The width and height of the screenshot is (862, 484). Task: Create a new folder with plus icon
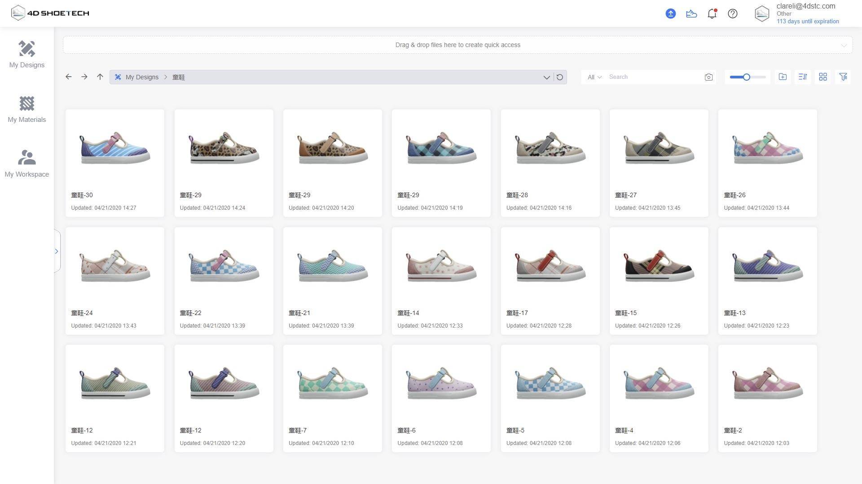[x=783, y=77]
